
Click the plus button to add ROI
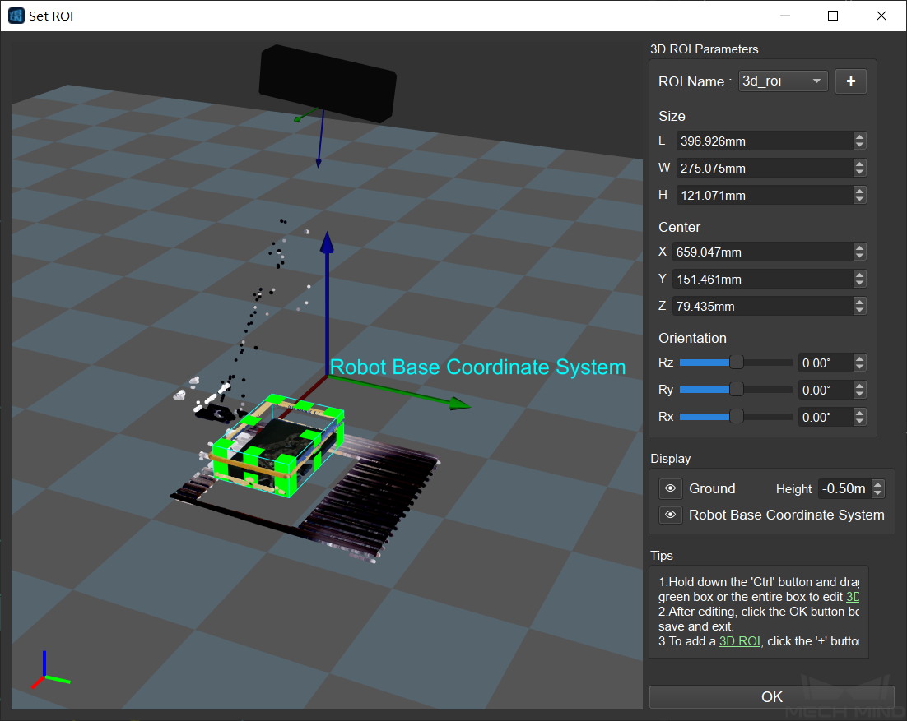click(x=850, y=81)
